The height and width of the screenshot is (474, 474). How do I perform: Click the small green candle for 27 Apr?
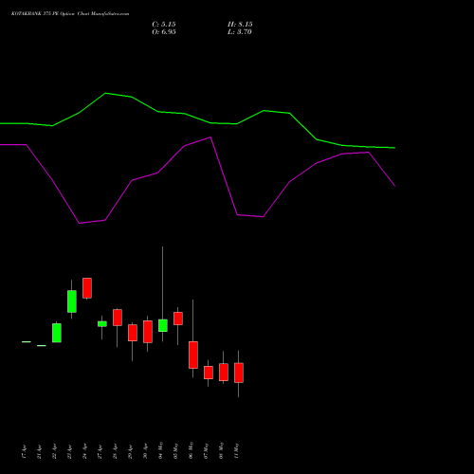tap(102, 324)
